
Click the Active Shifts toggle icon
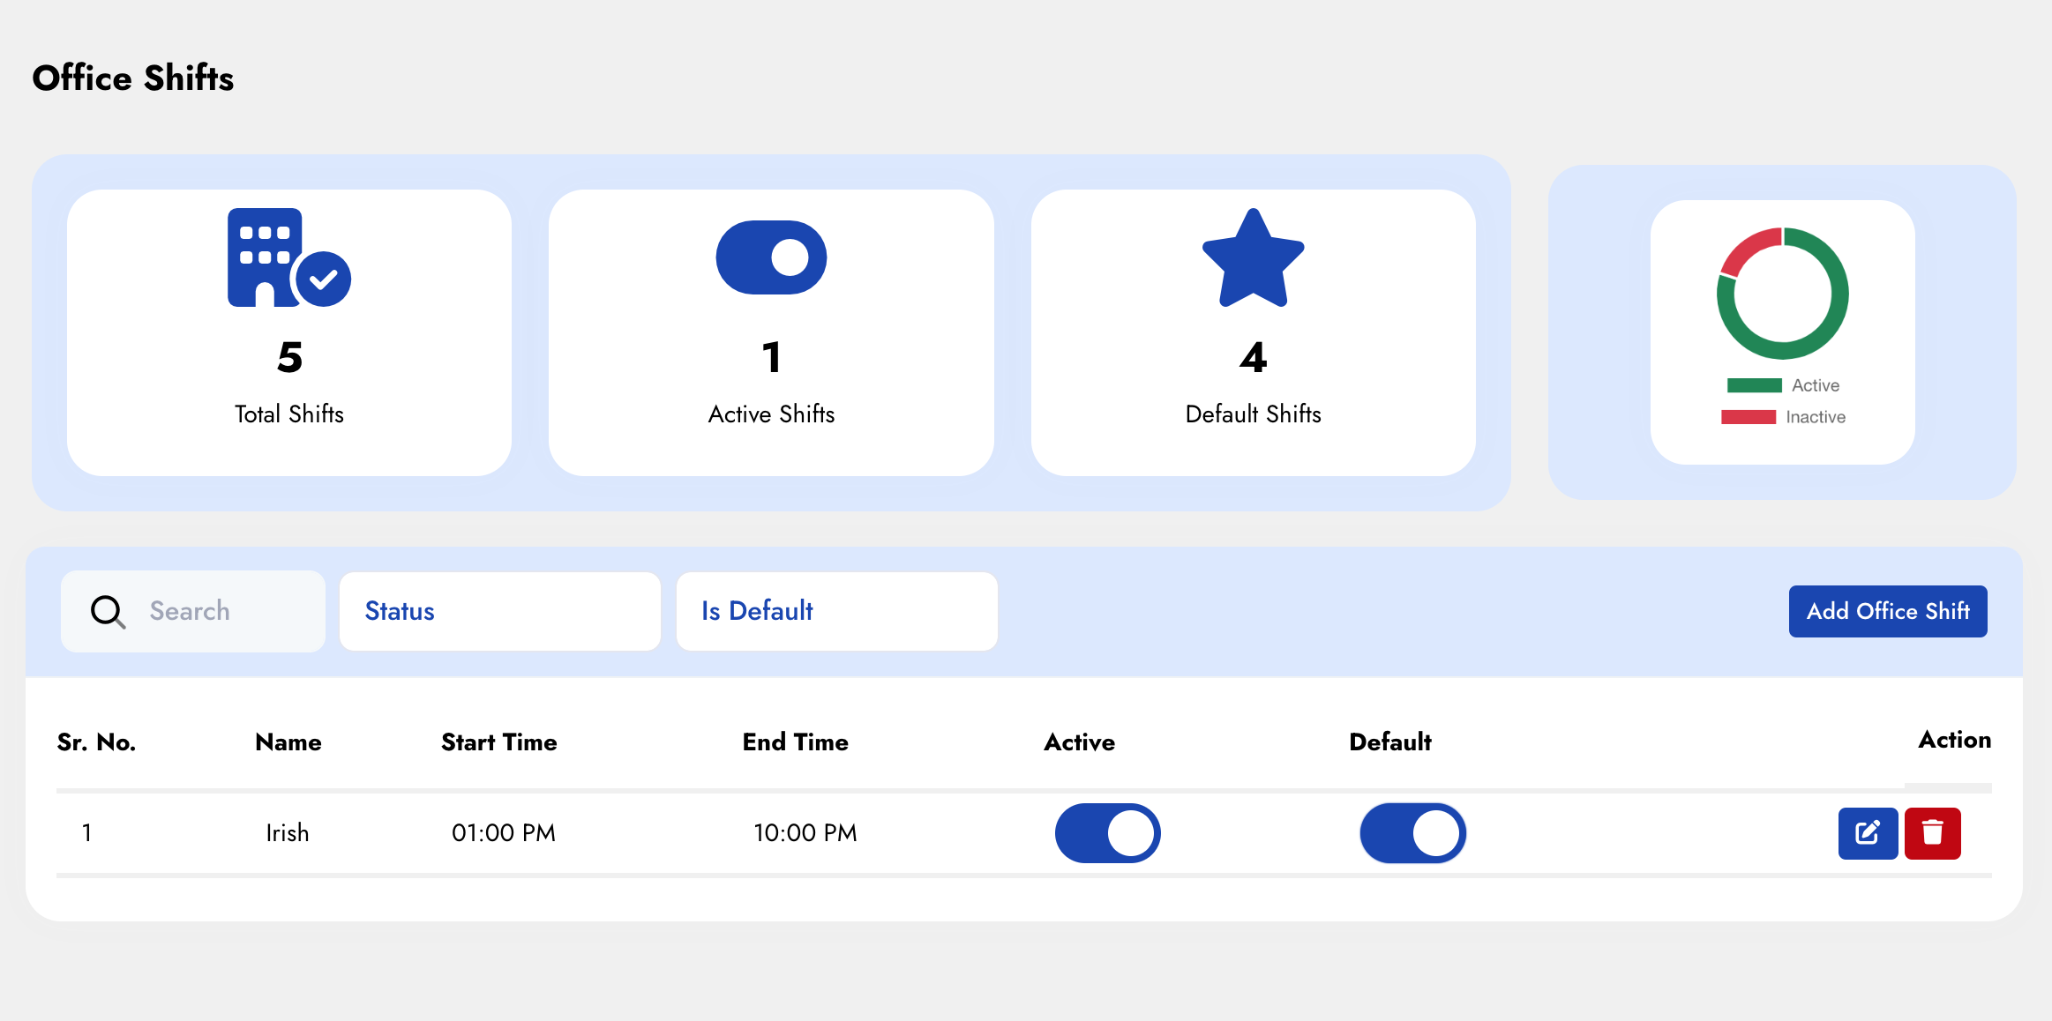tap(771, 257)
